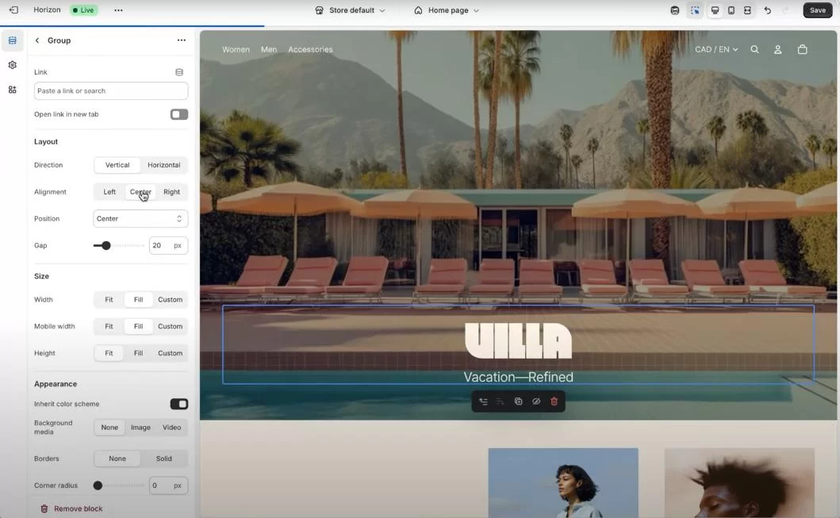The width and height of the screenshot is (840, 518).
Task: Click the Gap slider handle
Action: (x=106, y=245)
